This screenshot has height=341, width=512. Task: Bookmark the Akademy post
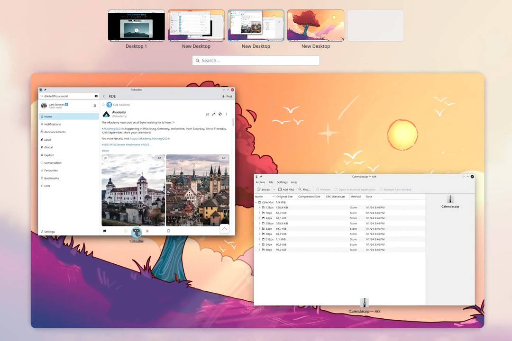point(168,231)
